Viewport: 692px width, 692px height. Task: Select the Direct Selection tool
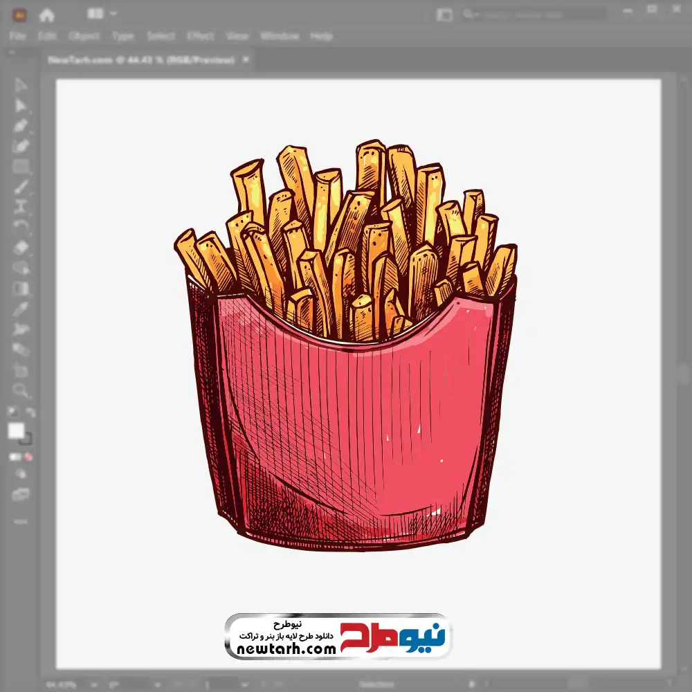(x=21, y=106)
